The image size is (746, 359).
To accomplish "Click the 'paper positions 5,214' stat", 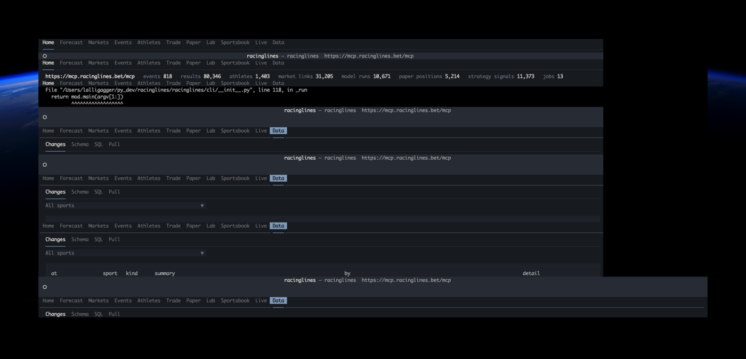I will [x=429, y=76].
